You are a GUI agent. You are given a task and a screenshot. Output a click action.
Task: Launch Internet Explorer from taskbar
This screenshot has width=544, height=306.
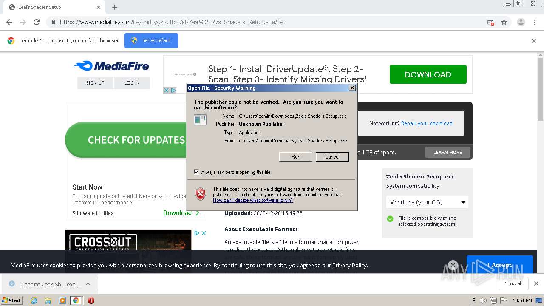pyautogui.click(x=34, y=300)
